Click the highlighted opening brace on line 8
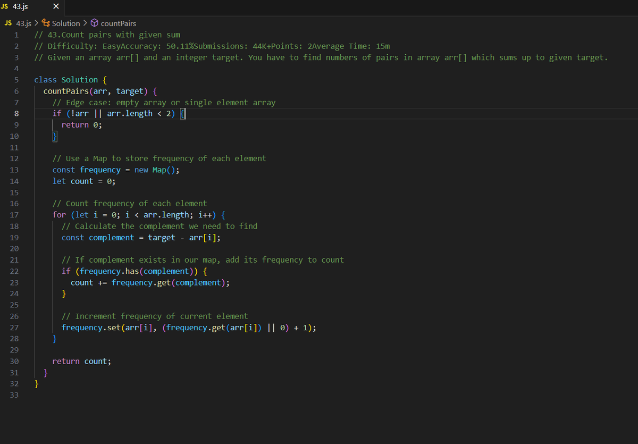 pyautogui.click(x=182, y=114)
